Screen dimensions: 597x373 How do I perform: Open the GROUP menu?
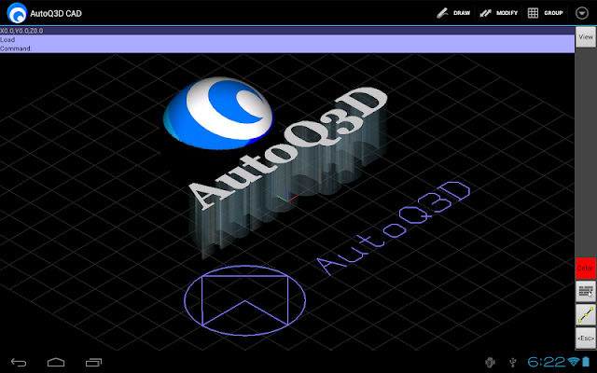[x=545, y=13]
